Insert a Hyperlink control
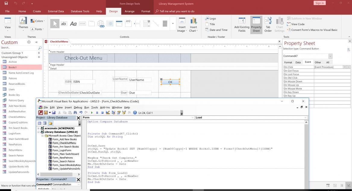 (x=101, y=24)
